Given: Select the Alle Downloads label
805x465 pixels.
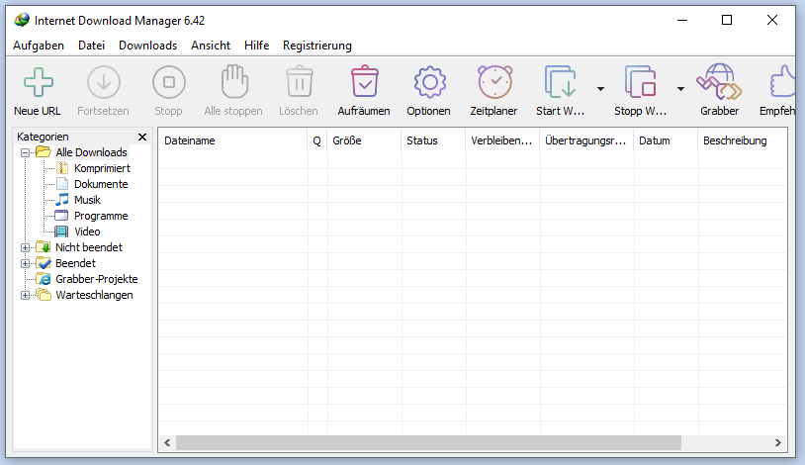Looking at the screenshot, I should click(91, 152).
